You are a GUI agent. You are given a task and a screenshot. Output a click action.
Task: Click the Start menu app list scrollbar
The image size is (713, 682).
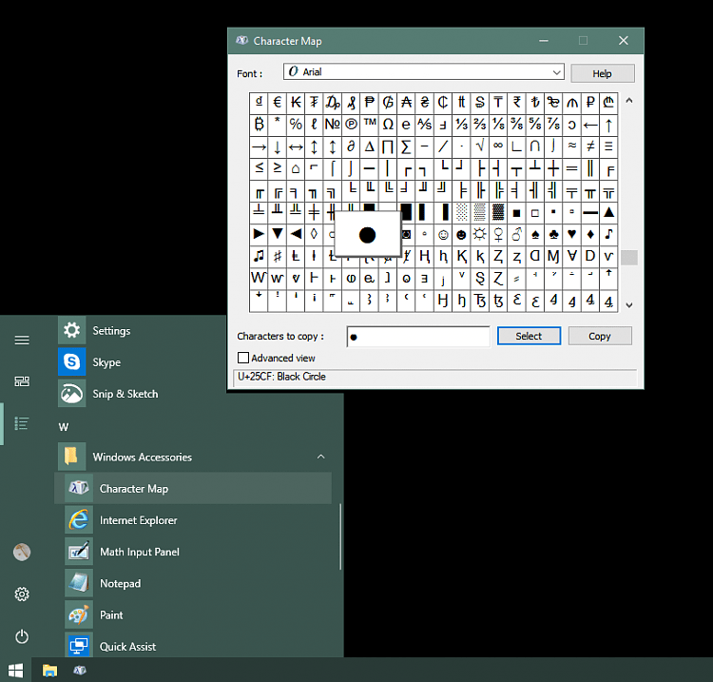coord(340,536)
